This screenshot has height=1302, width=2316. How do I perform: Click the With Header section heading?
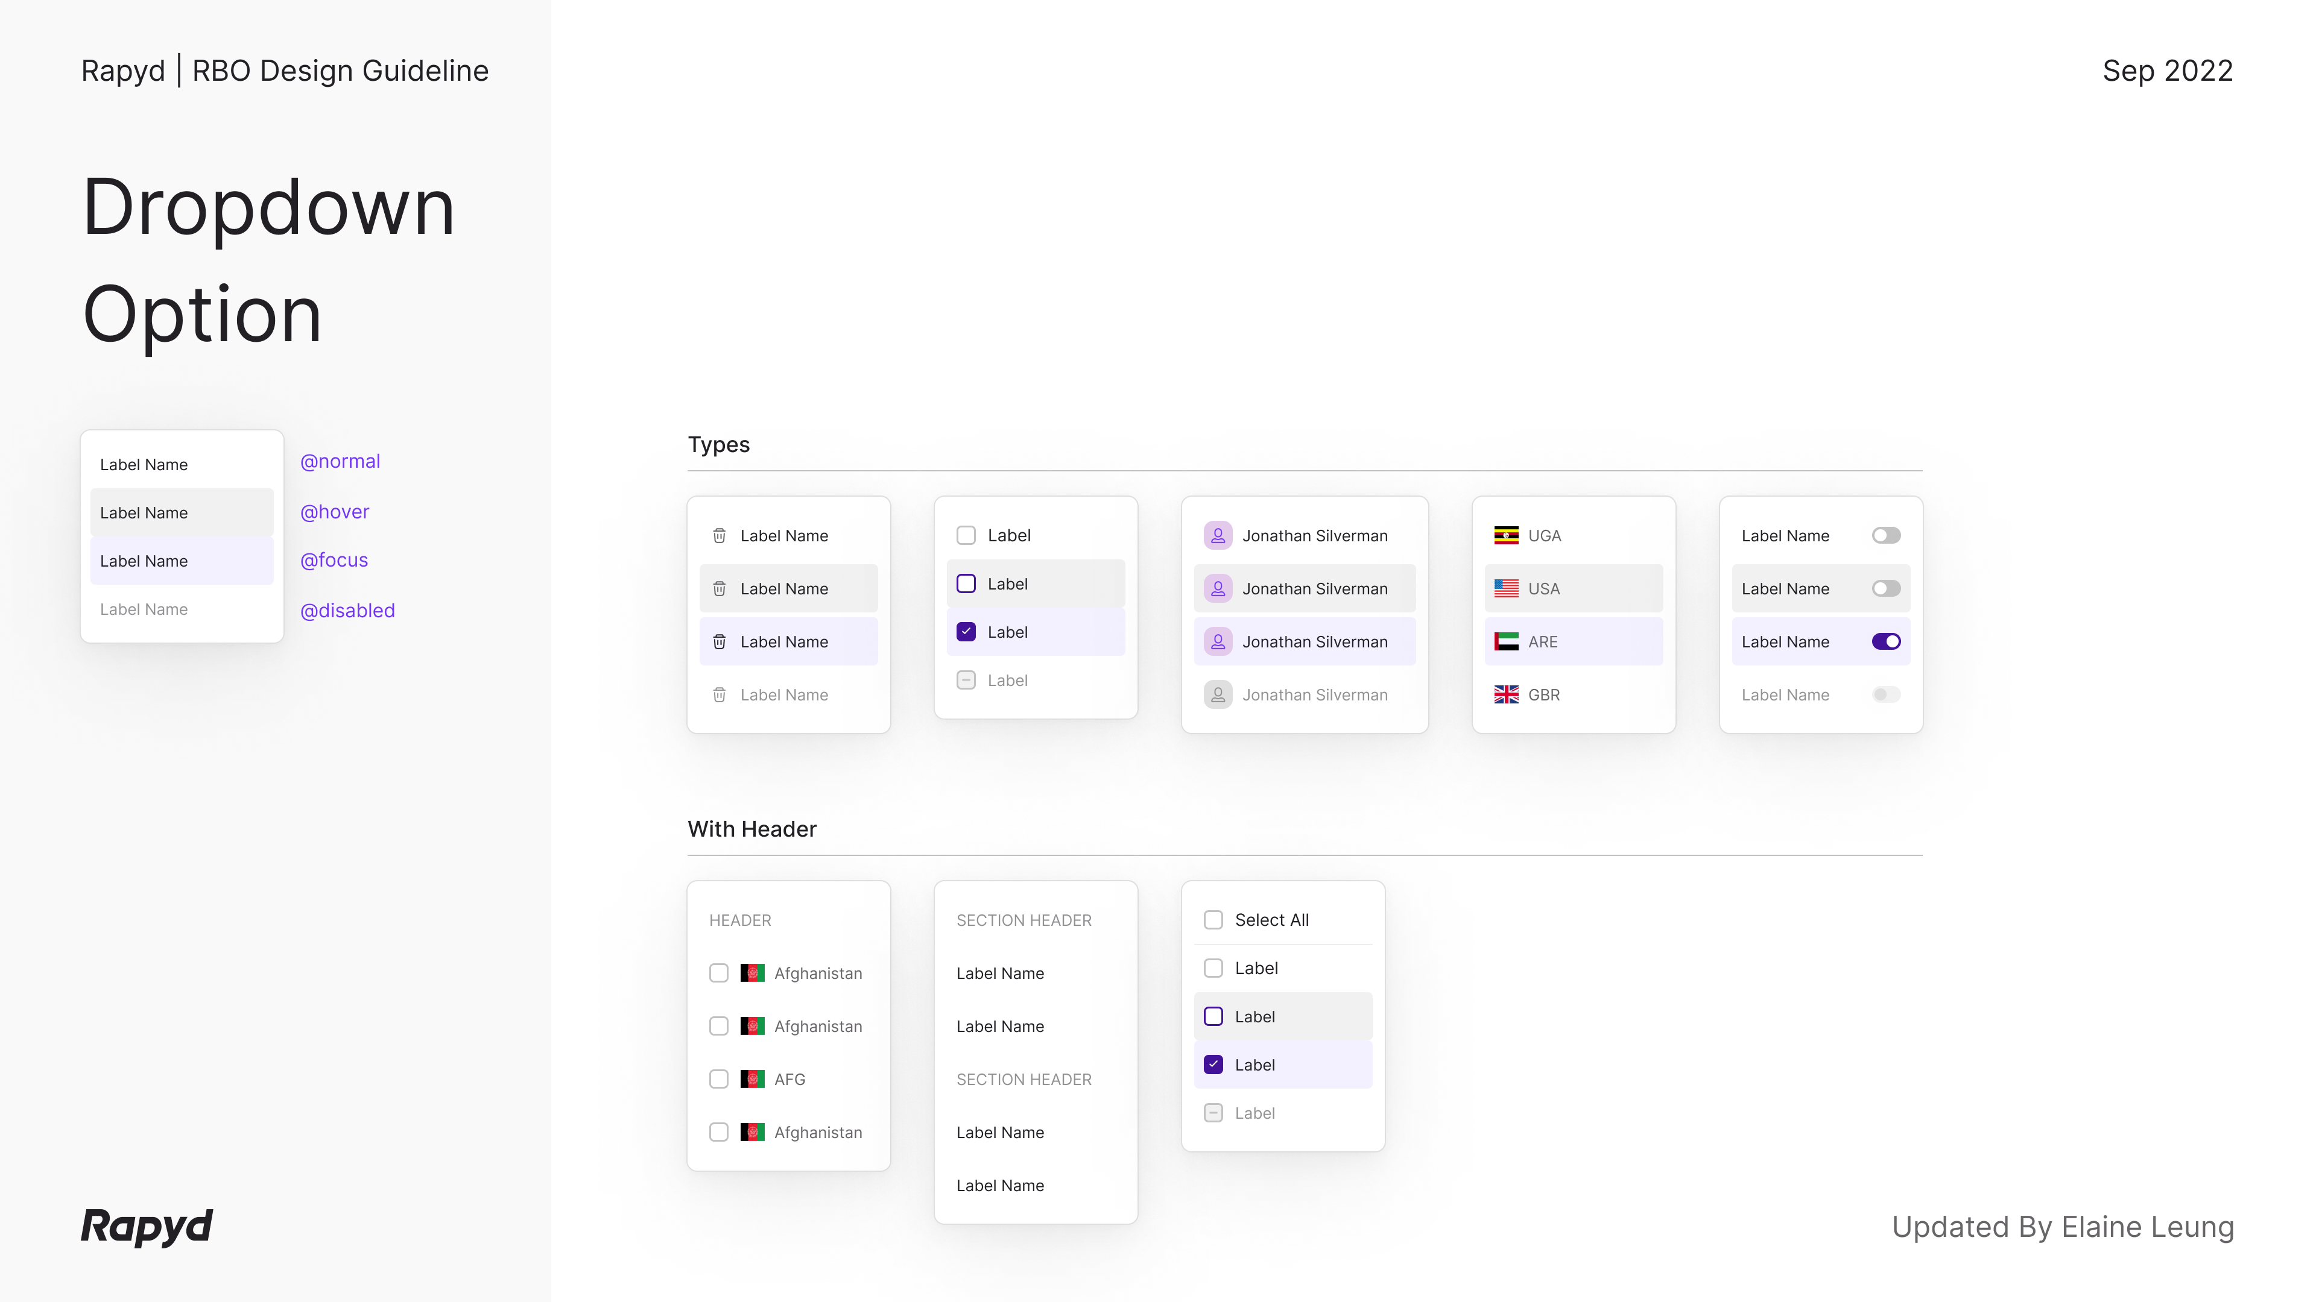coord(751,829)
